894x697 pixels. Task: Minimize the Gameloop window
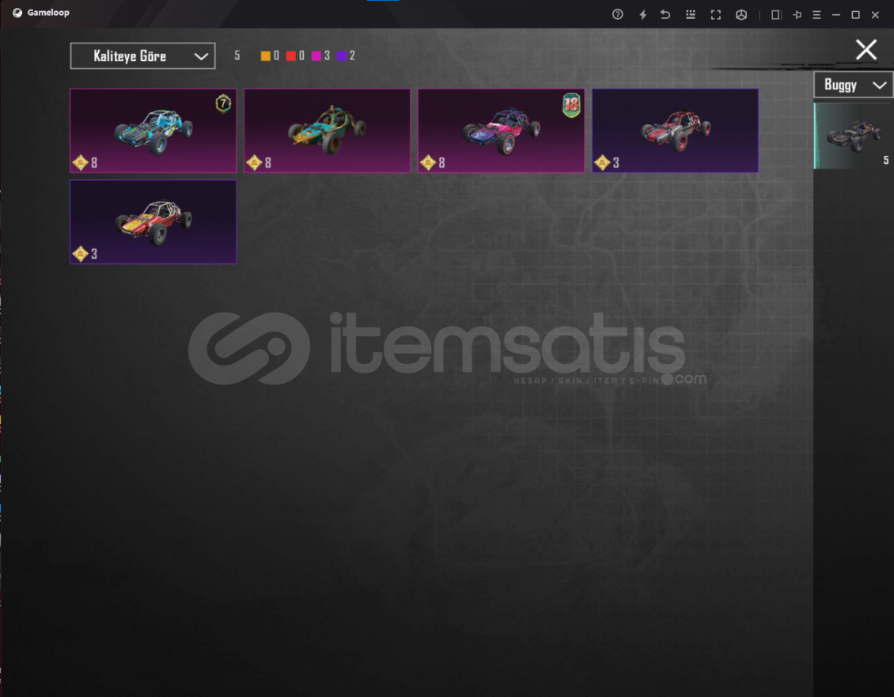(835, 15)
